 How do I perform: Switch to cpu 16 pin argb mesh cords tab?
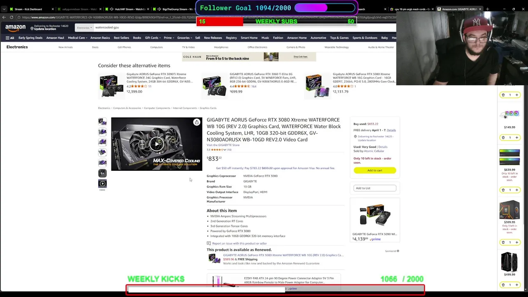click(x=412, y=9)
